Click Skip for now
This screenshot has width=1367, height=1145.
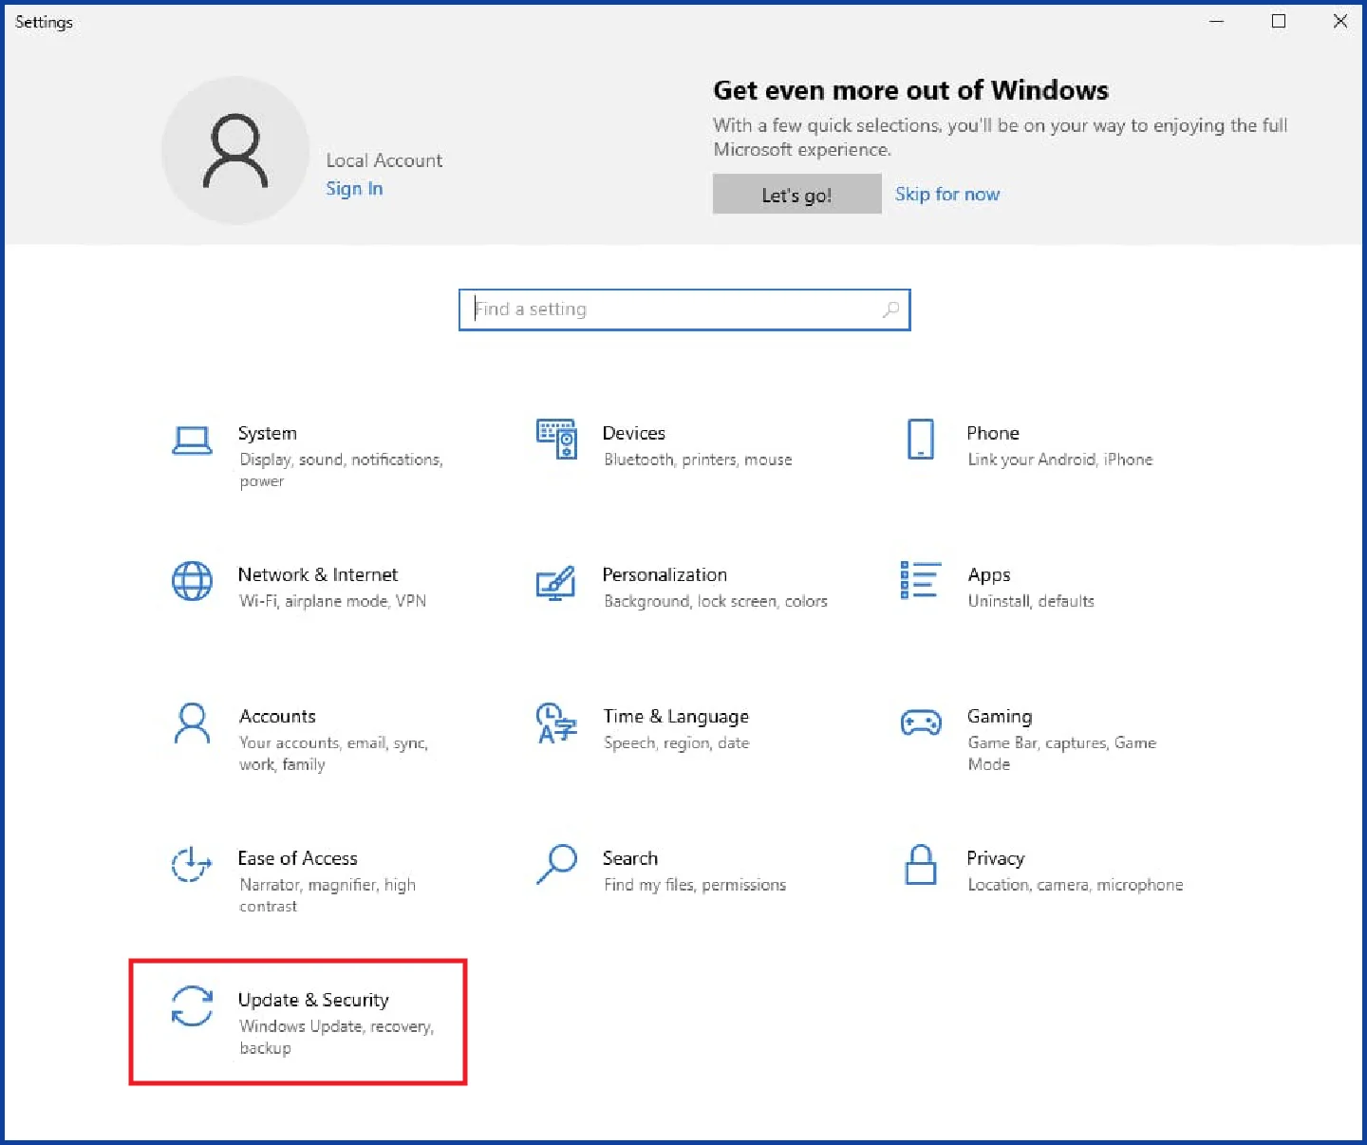(946, 194)
